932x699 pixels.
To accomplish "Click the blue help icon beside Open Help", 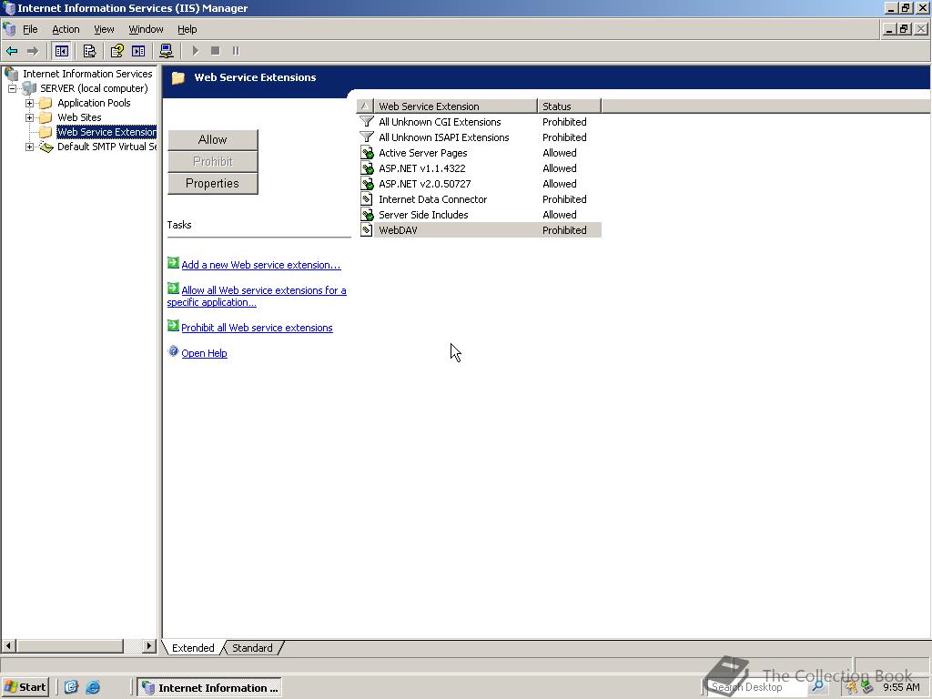I will (173, 351).
